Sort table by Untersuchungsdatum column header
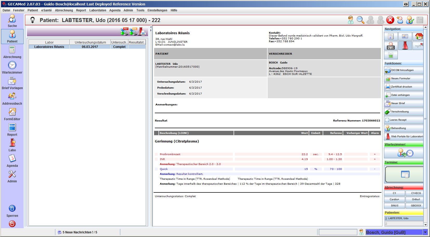This screenshot has height=237, width=430. coord(90,42)
